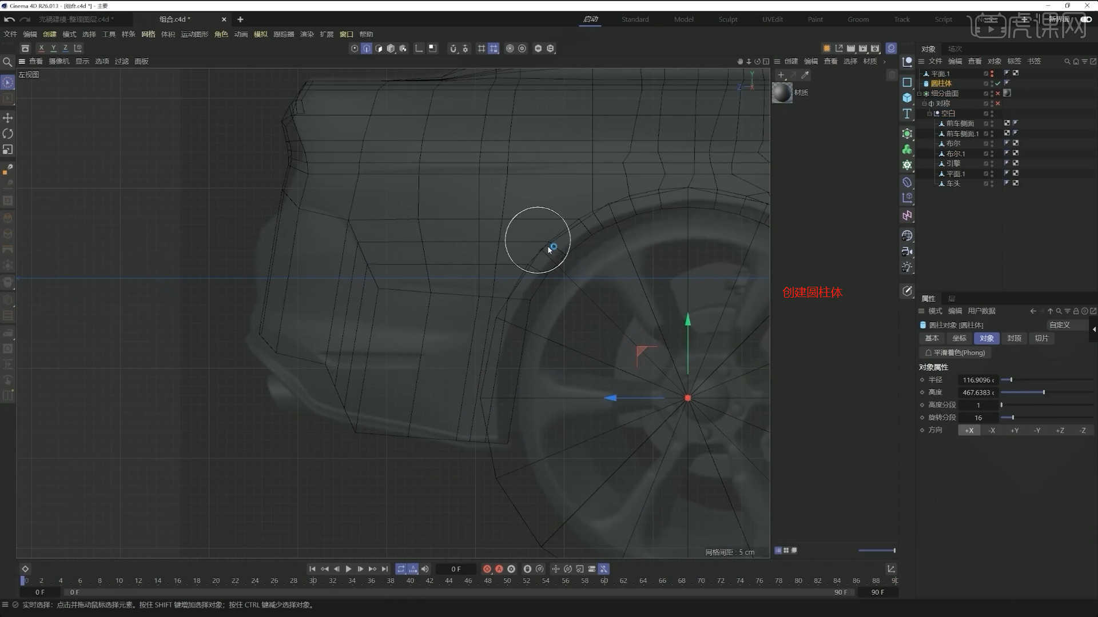Add new document tab with plus
The width and height of the screenshot is (1098, 617).
click(x=240, y=19)
